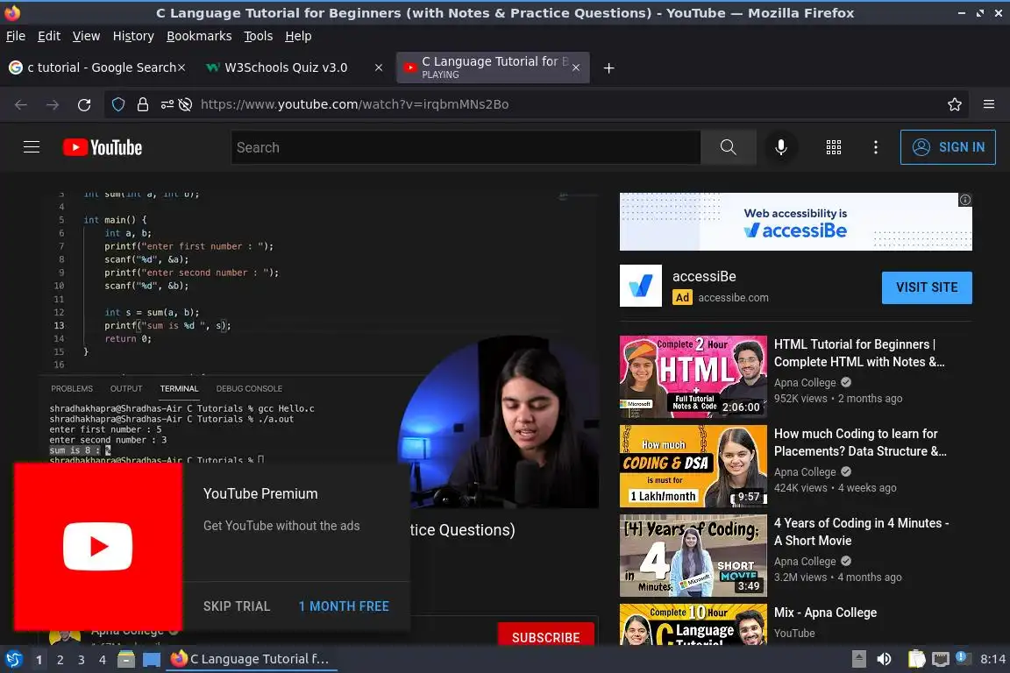Open the taskbar volume control
The width and height of the screenshot is (1010, 673).
click(x=885, y=659)
